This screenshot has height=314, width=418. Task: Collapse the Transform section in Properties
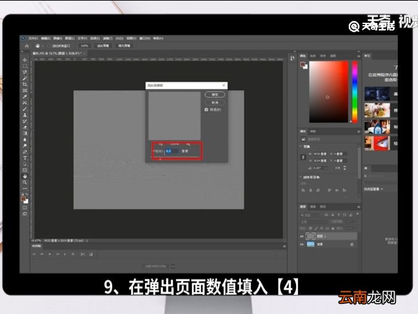coord(301,147)
